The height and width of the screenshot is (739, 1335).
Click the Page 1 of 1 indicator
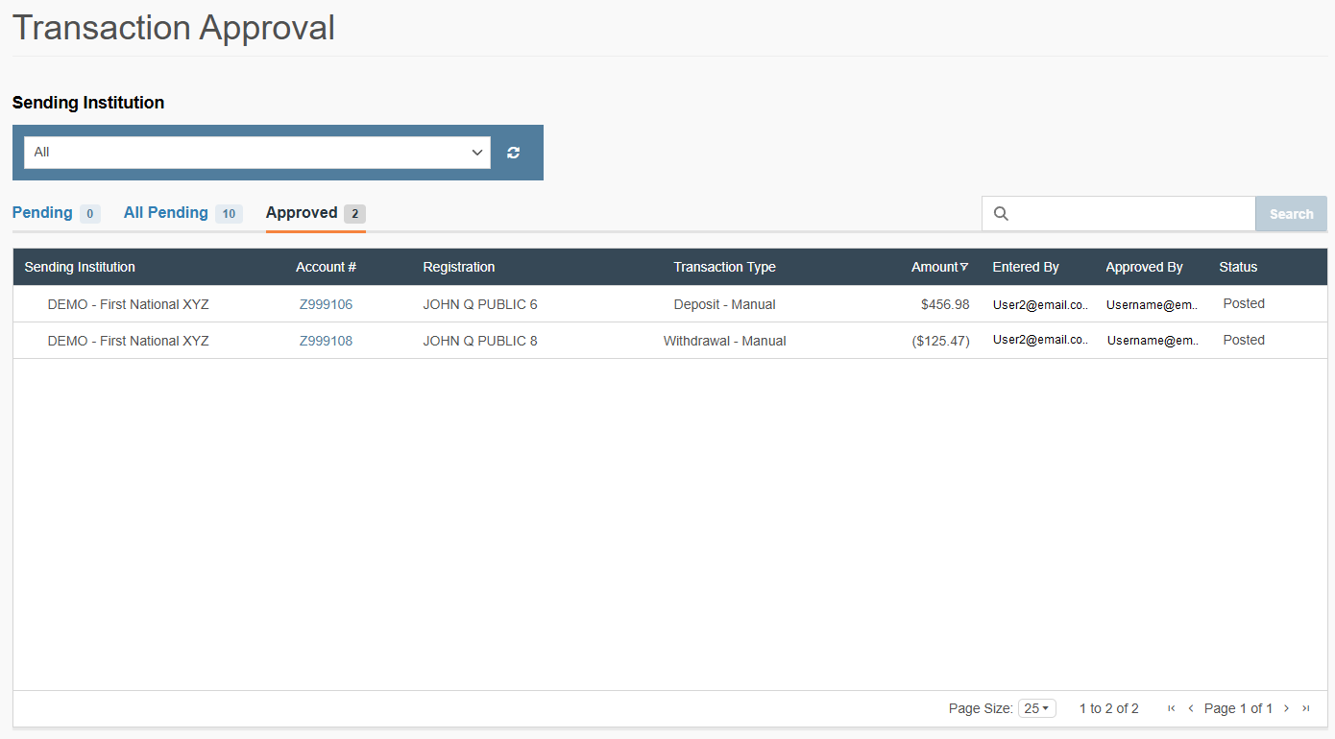[x=1238, y=708]
